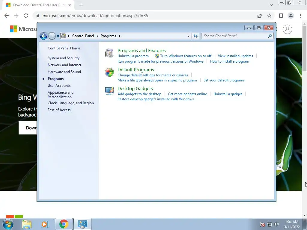Screen dimensions: 307x230
Task: Open Hardware and Sound category
Action: click(x=64, y=72)
